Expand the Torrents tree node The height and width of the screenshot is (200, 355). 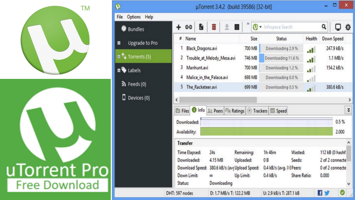(x=119, y=57)
